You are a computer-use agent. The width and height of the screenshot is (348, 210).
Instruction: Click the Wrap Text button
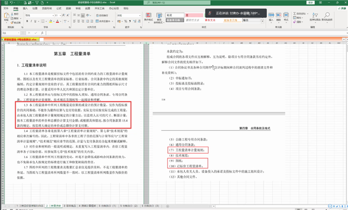pyautogui.click(x=102, y=15)
